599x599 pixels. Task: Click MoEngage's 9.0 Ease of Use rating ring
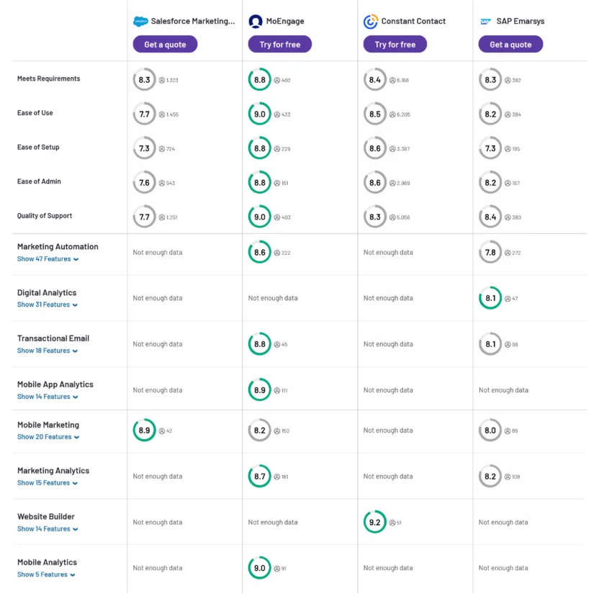tap(260, 114)
